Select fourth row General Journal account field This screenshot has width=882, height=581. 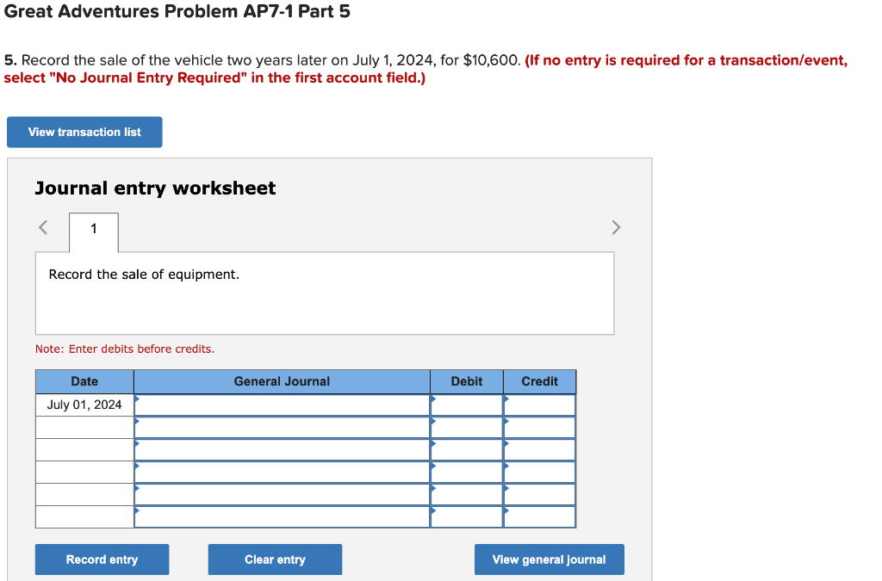click(282, 473)
